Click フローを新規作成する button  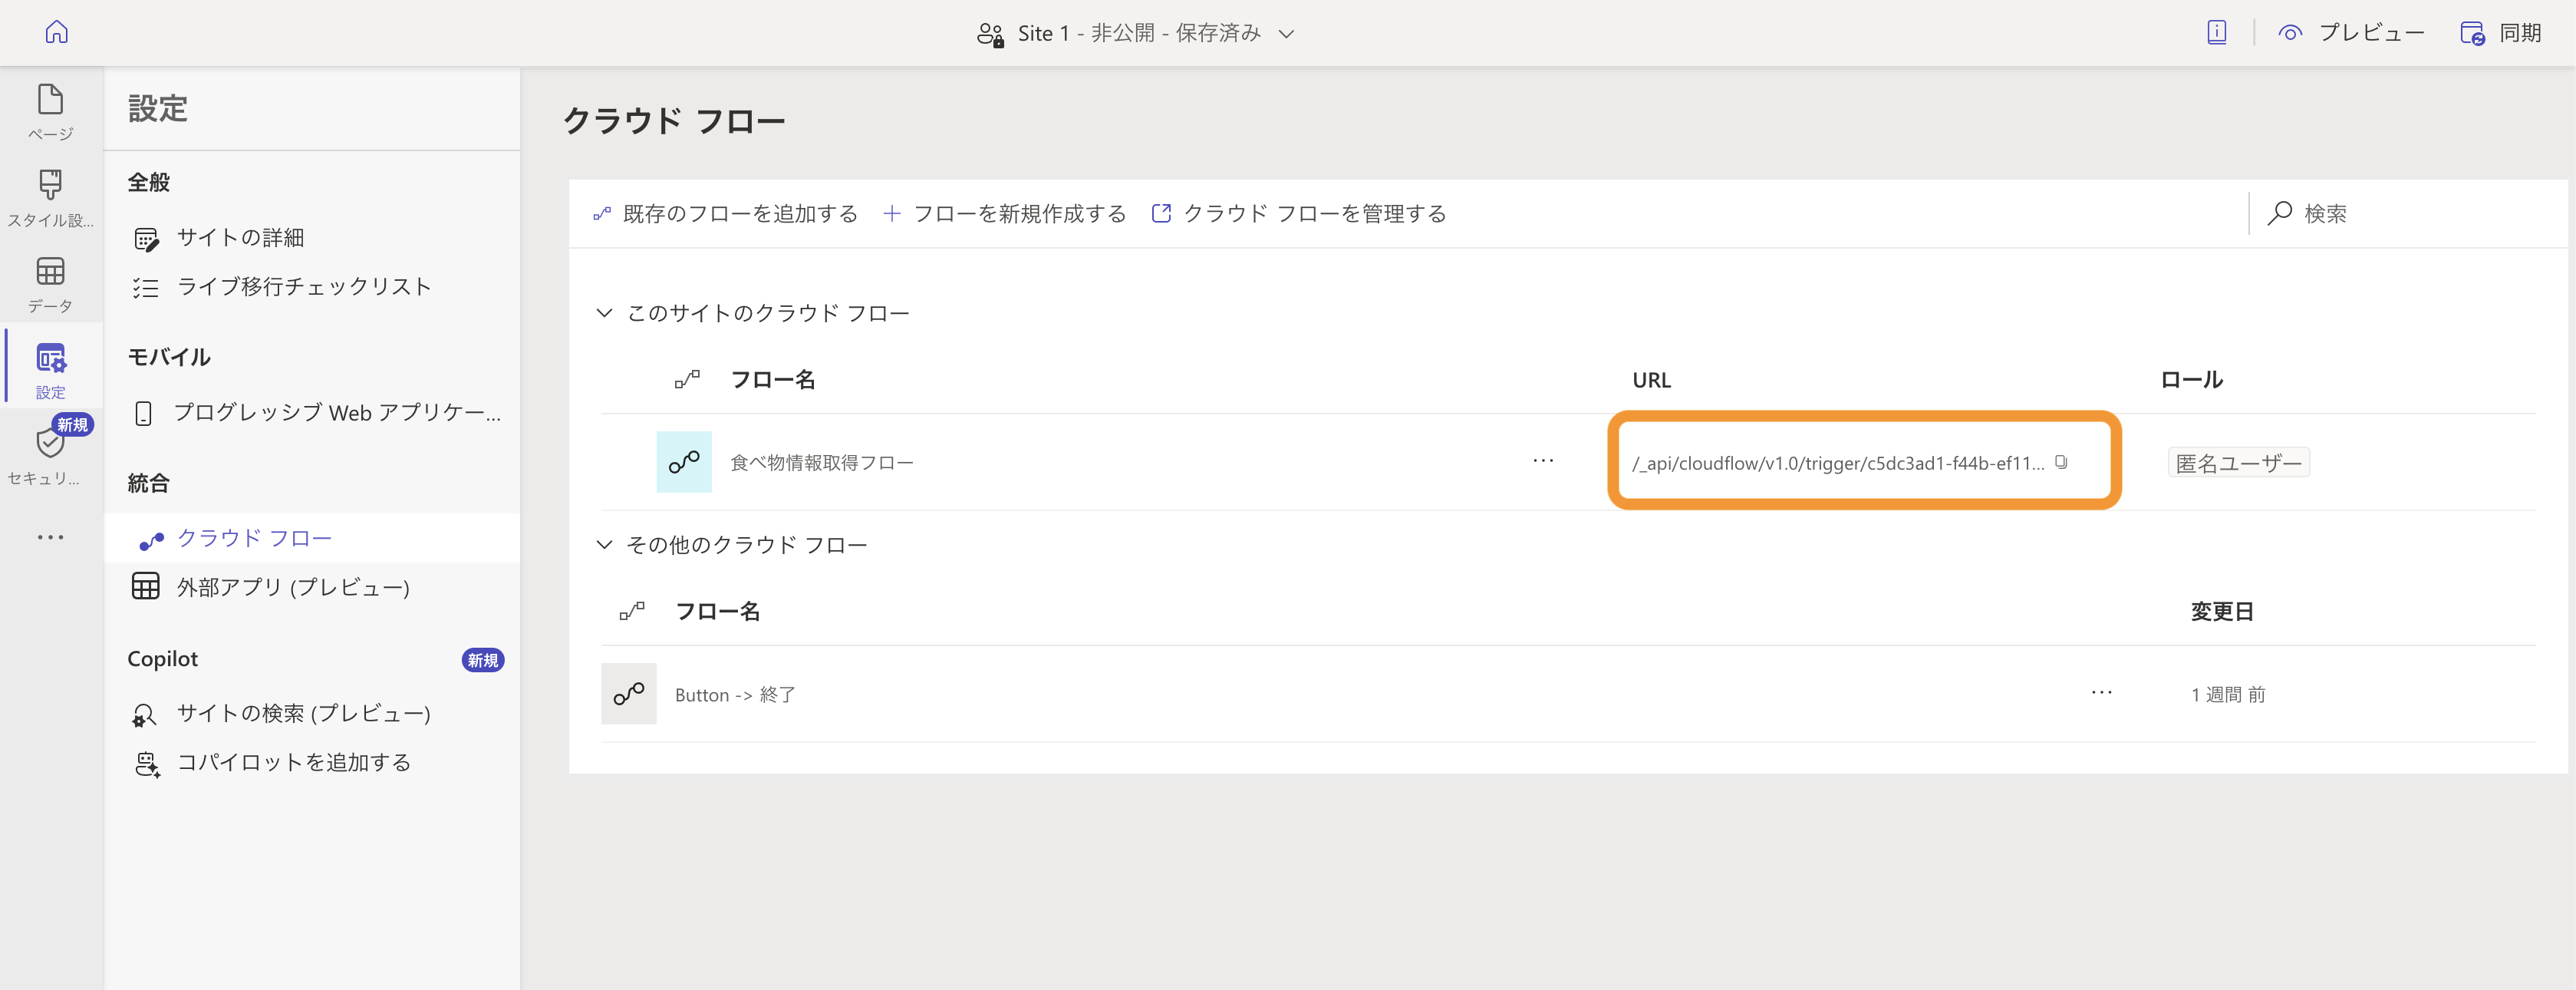click(1005, 214)
